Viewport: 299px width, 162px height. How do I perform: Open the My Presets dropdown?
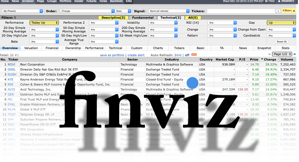22,11
